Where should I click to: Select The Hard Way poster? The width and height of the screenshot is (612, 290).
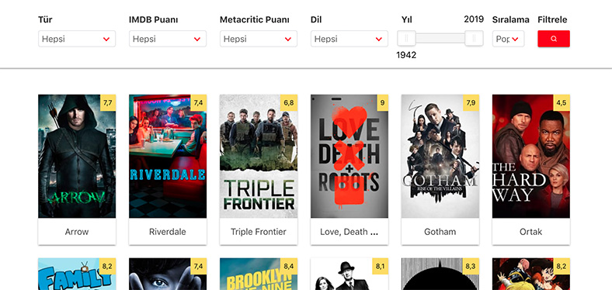click(530, 157)
